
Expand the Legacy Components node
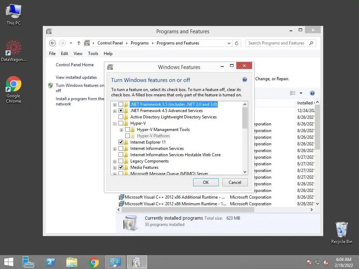(x=115, y=162)
